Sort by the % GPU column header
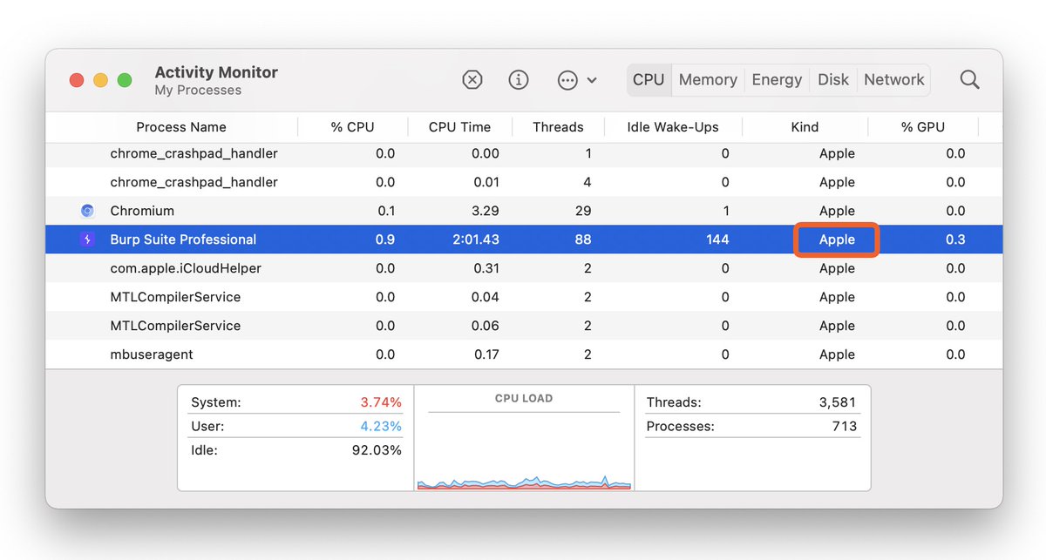 [x=923, y=127]
